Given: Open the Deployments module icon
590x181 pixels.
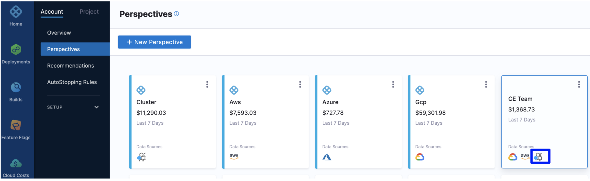Looking at the screenshot, I should 16,50.
